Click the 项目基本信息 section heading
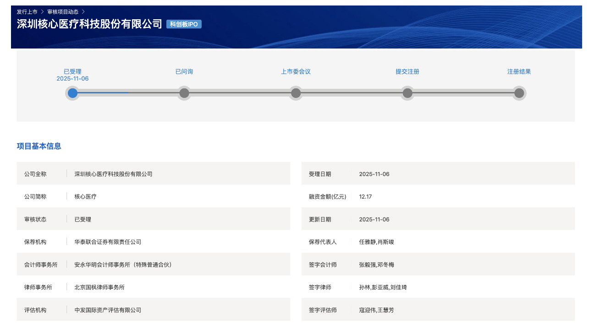 click(x=39, y=146)
